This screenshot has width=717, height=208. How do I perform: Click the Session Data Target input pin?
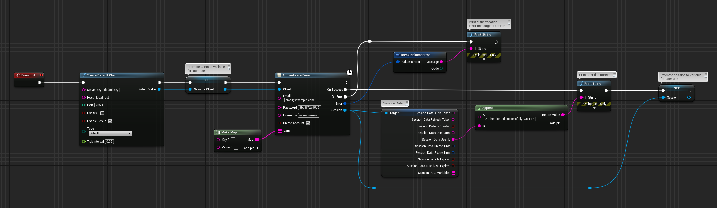click(x=386, y=113)
